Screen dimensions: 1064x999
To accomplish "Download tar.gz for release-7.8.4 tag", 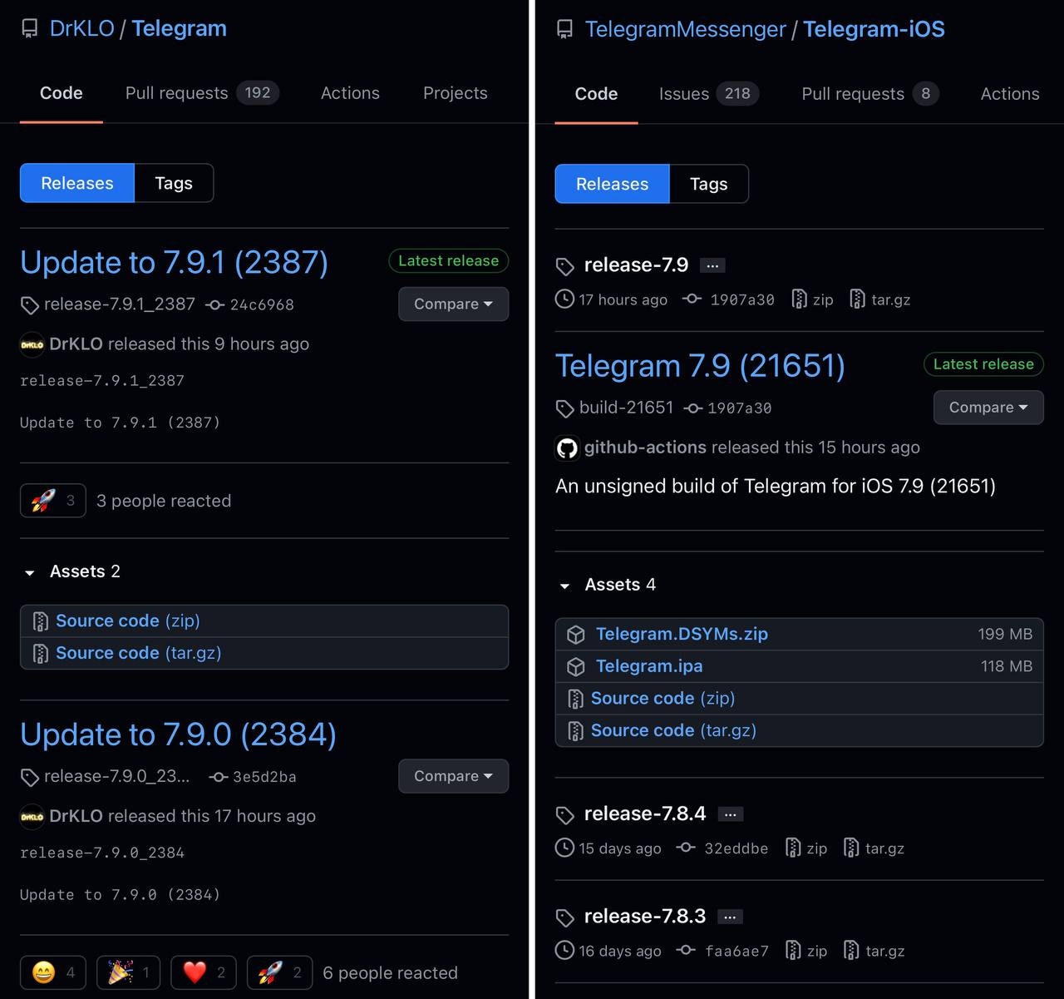I will [x=874, y=848].
